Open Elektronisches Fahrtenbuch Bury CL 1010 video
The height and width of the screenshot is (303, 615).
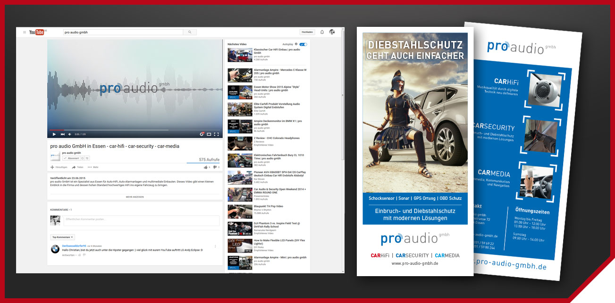[267, 160]
